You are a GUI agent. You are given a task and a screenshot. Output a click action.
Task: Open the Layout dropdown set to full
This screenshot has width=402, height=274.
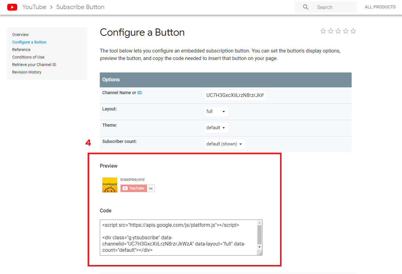[x=216, y=112]
